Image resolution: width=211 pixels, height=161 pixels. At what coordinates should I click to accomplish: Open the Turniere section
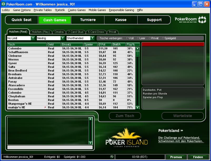pyautogui.click(x=88, y=20)
